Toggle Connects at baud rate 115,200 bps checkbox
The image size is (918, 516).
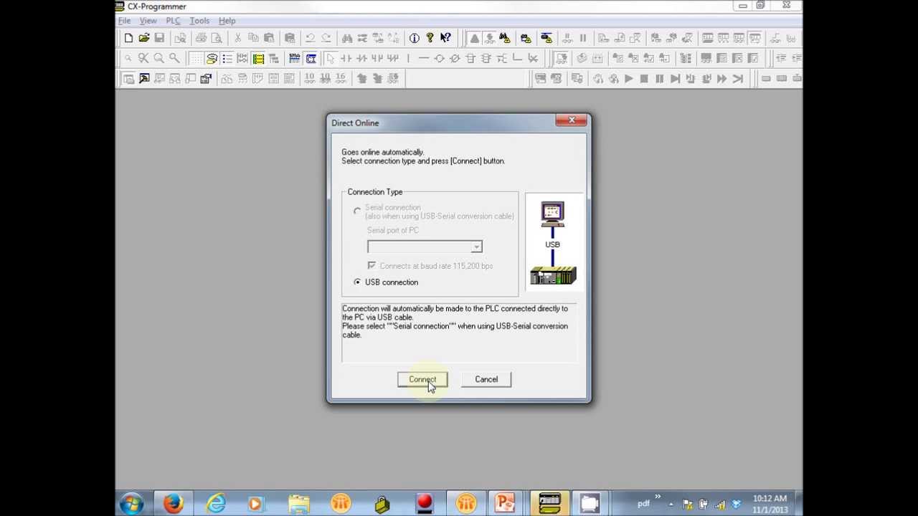click(372, 266)
